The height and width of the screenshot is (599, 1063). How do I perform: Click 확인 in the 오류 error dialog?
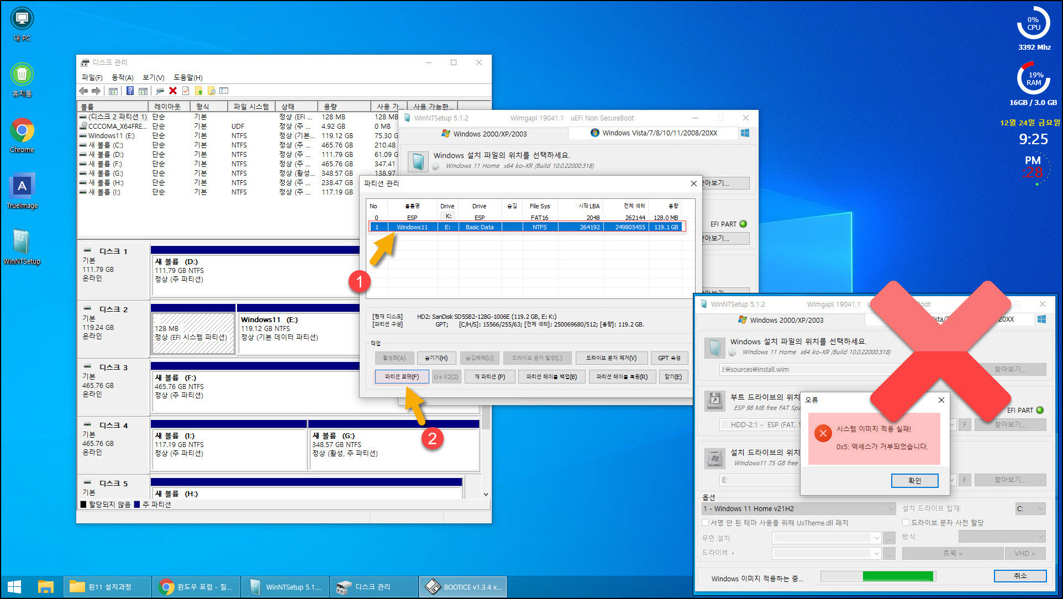coord(914,481)
